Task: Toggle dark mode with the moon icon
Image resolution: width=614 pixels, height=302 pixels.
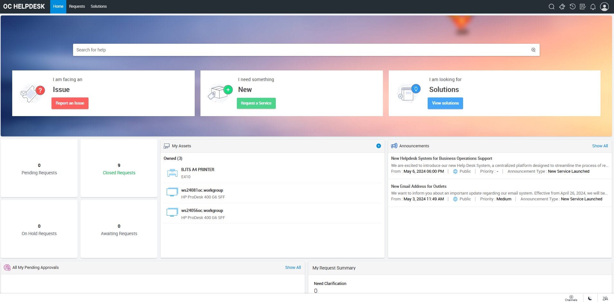Action: click(x=590, y=298)
